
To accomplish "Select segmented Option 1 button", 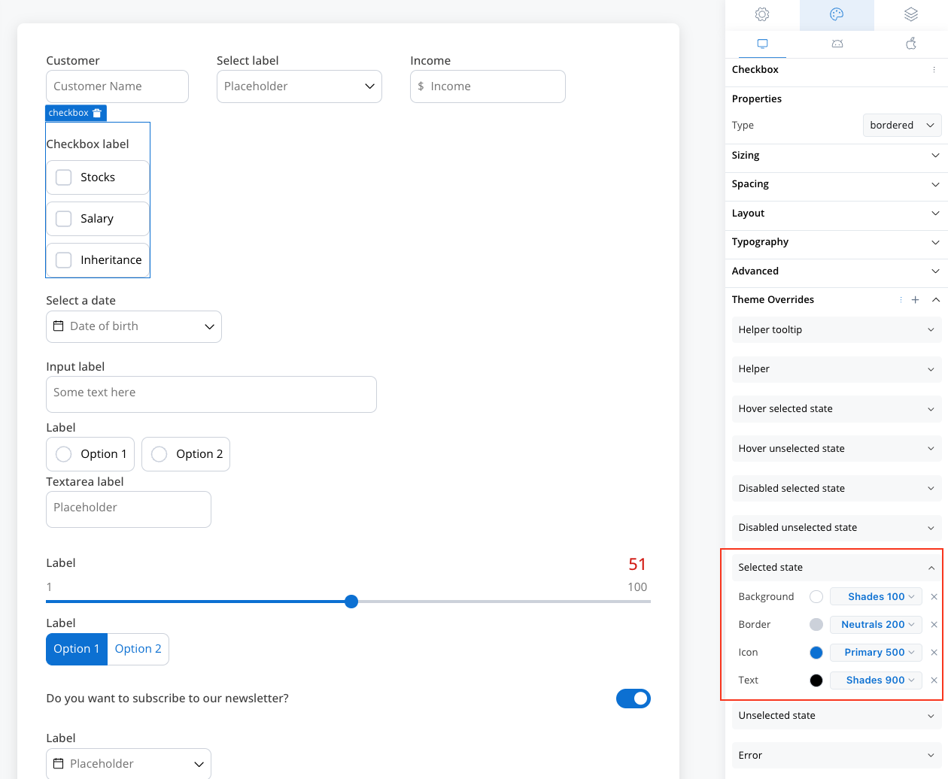I will (77, 649).
